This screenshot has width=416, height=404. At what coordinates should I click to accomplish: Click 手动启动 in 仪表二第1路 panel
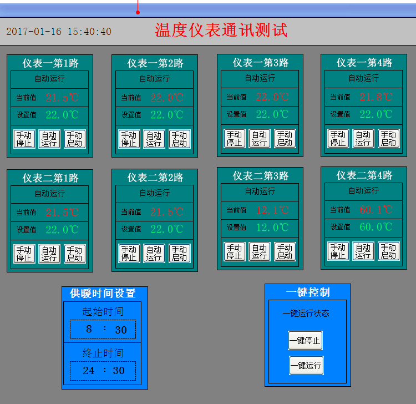(75, 254)
